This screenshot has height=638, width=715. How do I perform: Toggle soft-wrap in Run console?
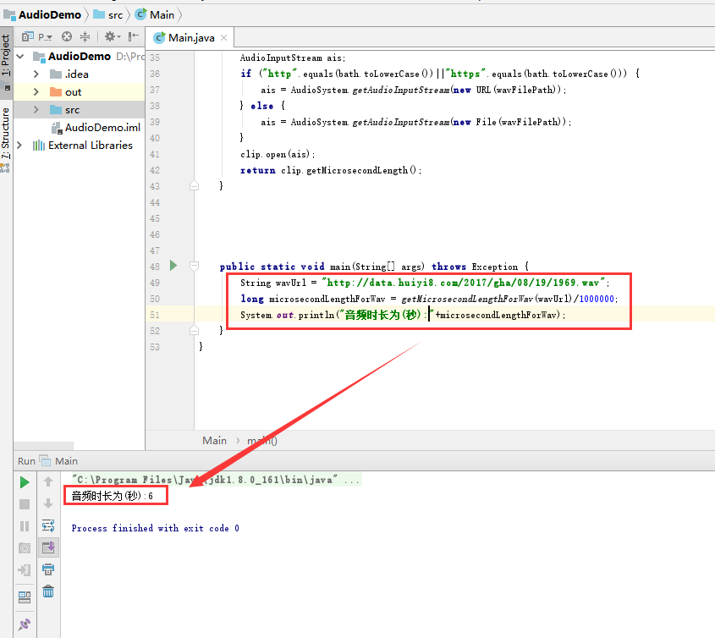48,525
